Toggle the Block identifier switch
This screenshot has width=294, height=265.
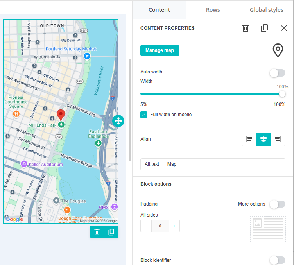click(278, 260)
